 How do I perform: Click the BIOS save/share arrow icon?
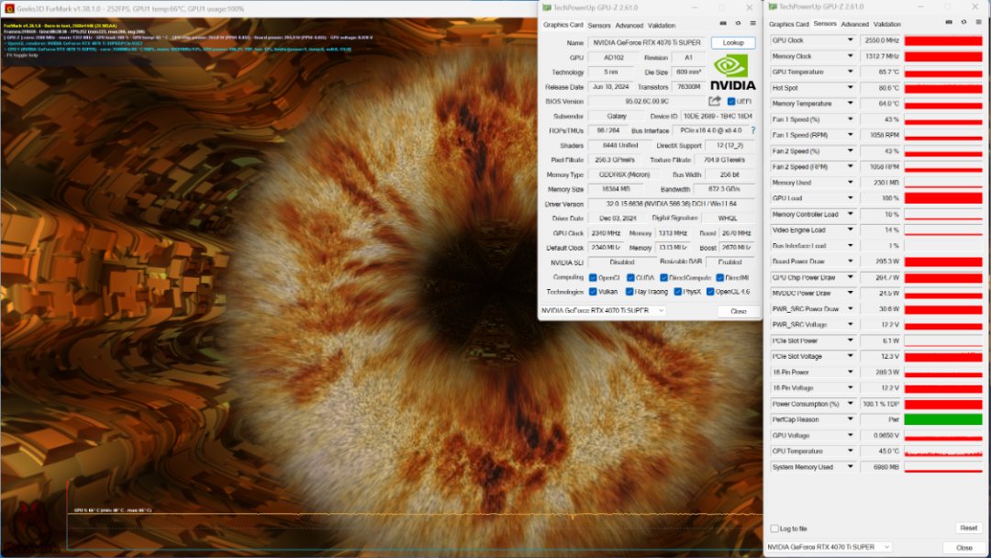(x=714, y=101)
